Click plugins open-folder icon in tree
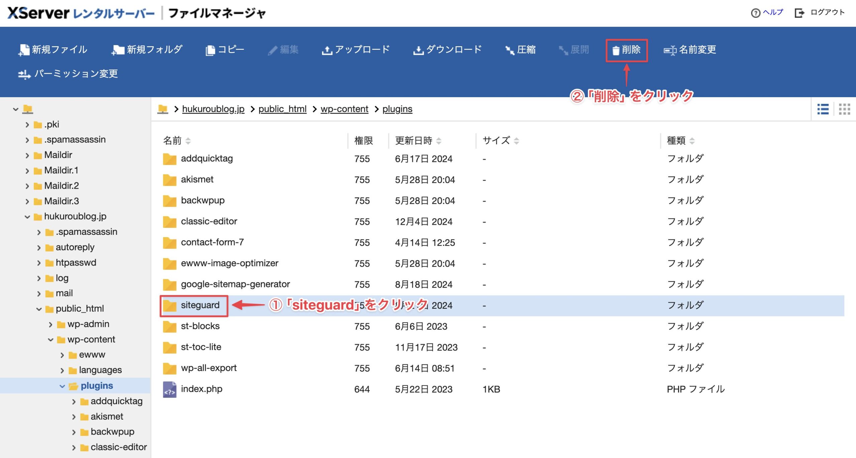The image size is (856, 458). [73, 386]
